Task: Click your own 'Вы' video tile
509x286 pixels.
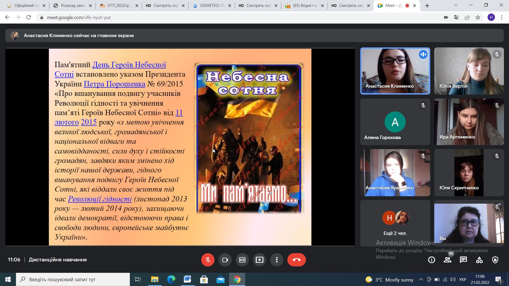Action: pos(469,223)
